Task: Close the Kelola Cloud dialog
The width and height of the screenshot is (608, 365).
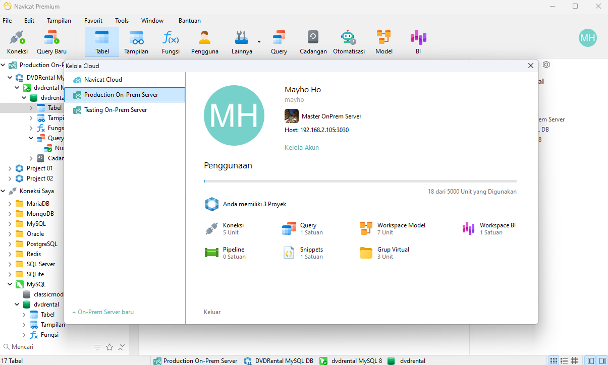Action: click(530, 66)
